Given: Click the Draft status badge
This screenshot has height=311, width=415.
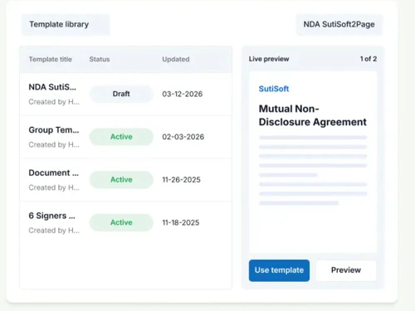Looking at the screenshot, I should click(121, 94).
